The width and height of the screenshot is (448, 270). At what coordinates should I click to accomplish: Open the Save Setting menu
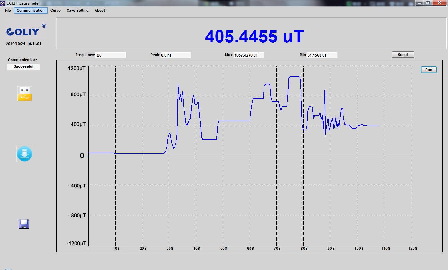(77, 11)
